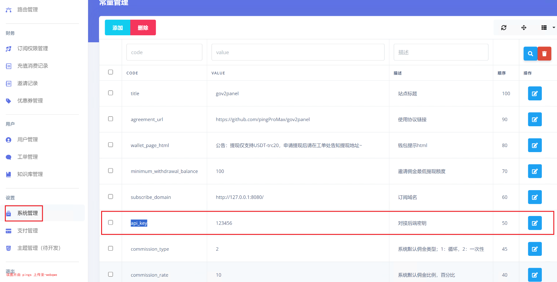
Task: Edit the subscribe_domain row
Action: 535,197
